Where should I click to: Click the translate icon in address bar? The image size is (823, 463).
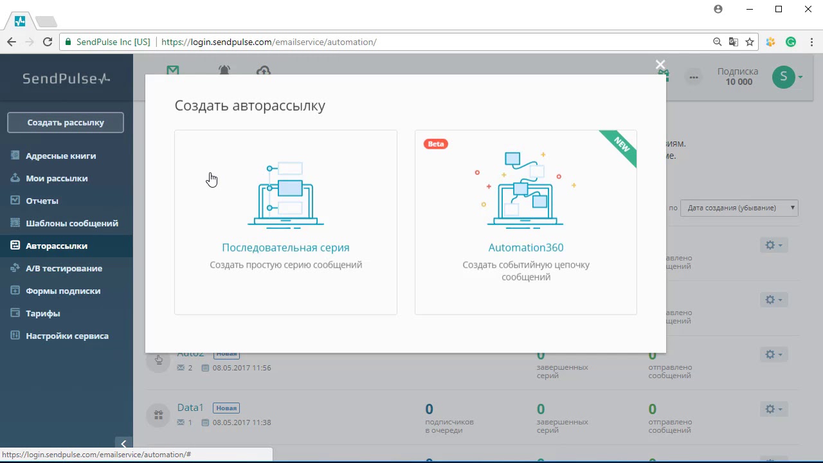[x=734, y=42]
